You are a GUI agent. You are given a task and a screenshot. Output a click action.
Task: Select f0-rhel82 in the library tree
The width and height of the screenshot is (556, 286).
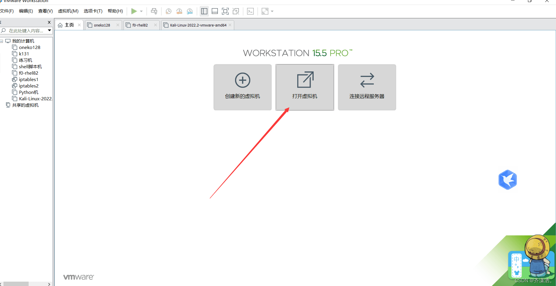click(x=29, y=73)
